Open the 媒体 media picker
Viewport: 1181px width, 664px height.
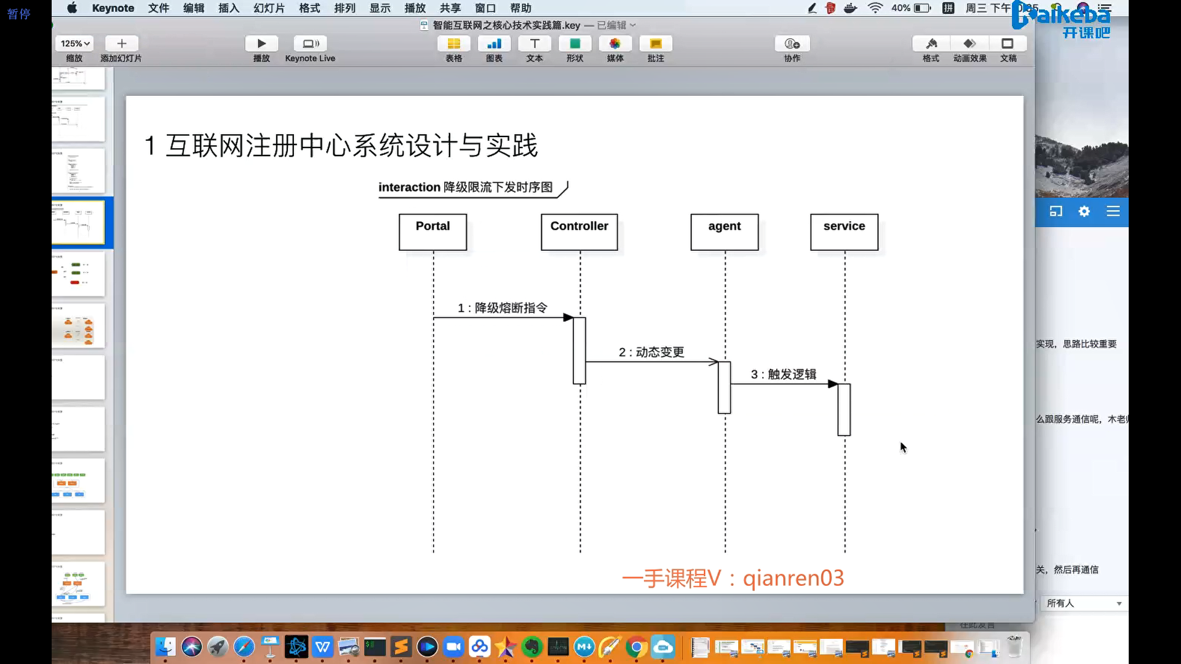615,44
